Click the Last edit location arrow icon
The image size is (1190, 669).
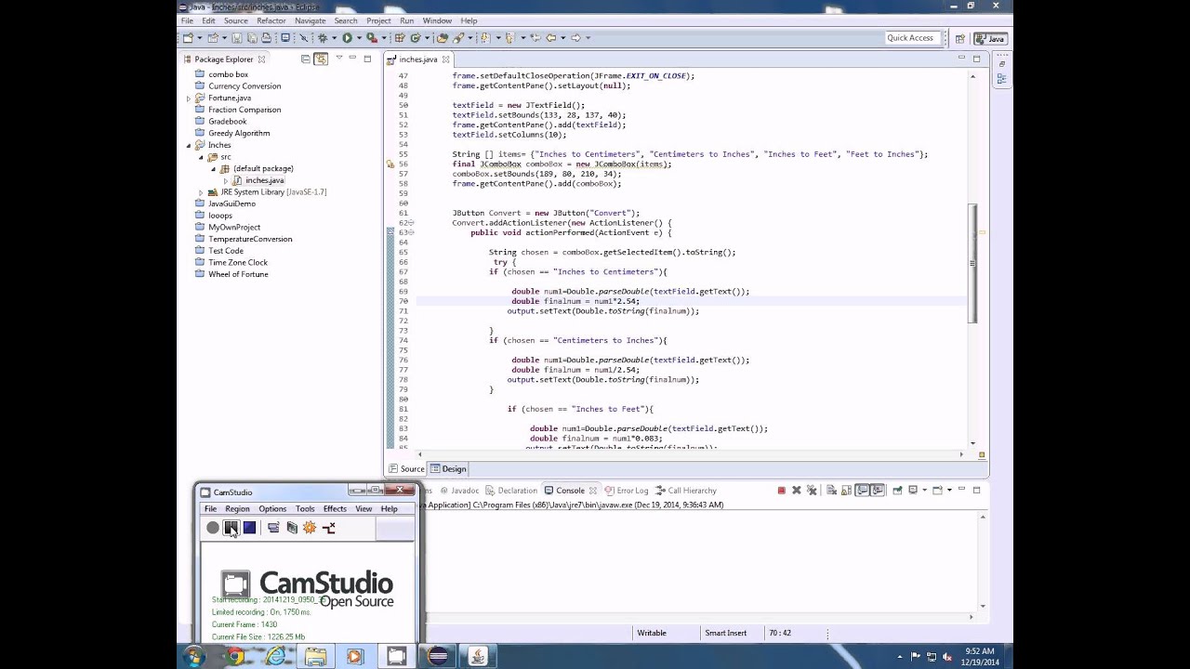pyautogui.click(x=535, y=38)
